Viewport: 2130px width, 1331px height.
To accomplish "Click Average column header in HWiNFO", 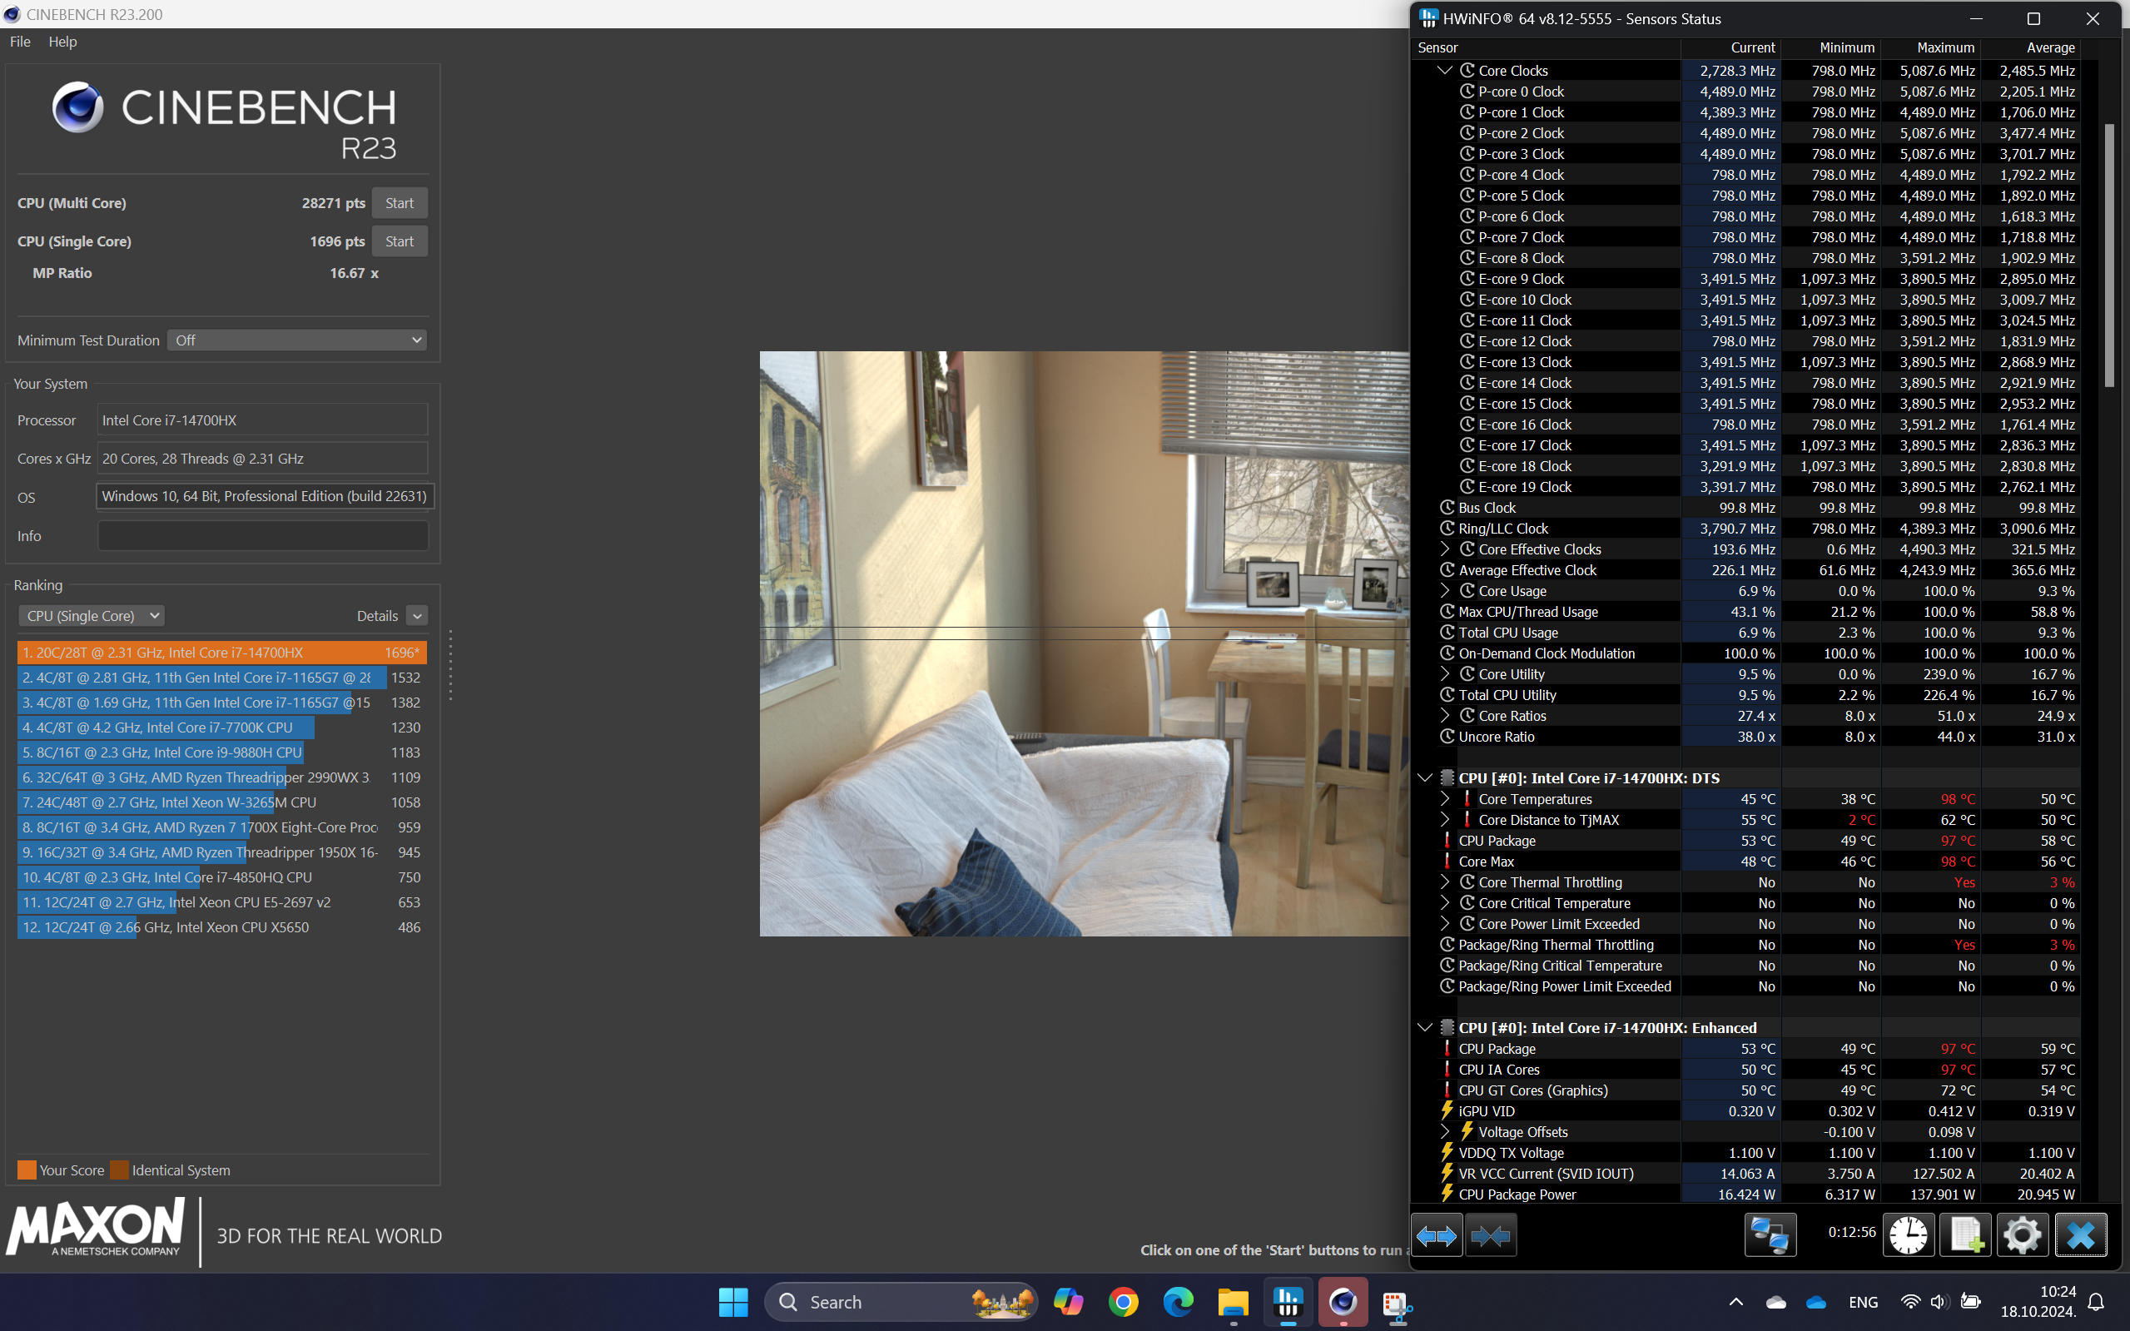I will pyautogui.click(x=2031, y=47).
